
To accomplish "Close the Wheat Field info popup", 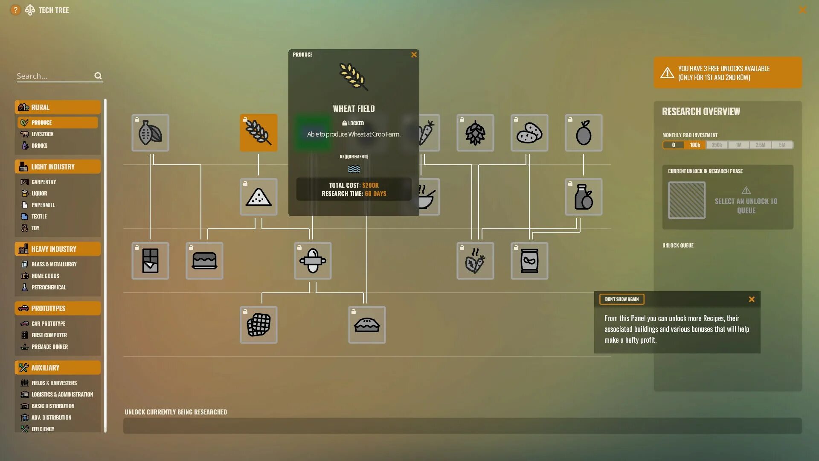I will click(413, 55).
